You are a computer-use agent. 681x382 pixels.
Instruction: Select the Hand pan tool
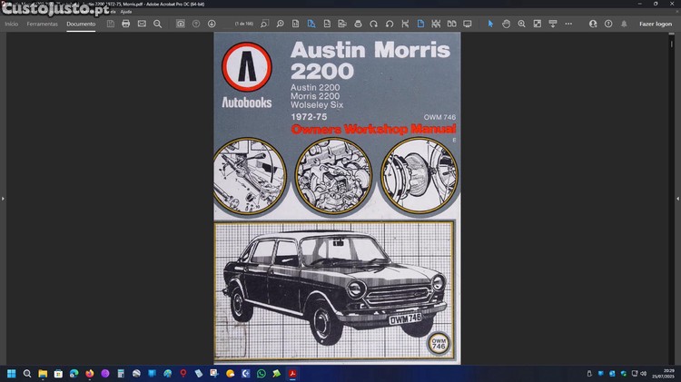click(506, 24)
